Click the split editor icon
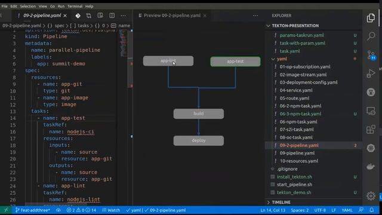This screenshot has width=382, height=215. click(x=112, y=16)
